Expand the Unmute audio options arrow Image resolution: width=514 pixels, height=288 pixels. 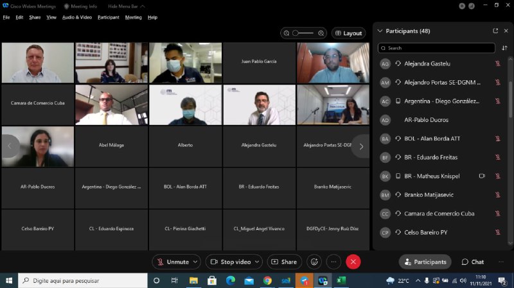click(x=196, y=262)
